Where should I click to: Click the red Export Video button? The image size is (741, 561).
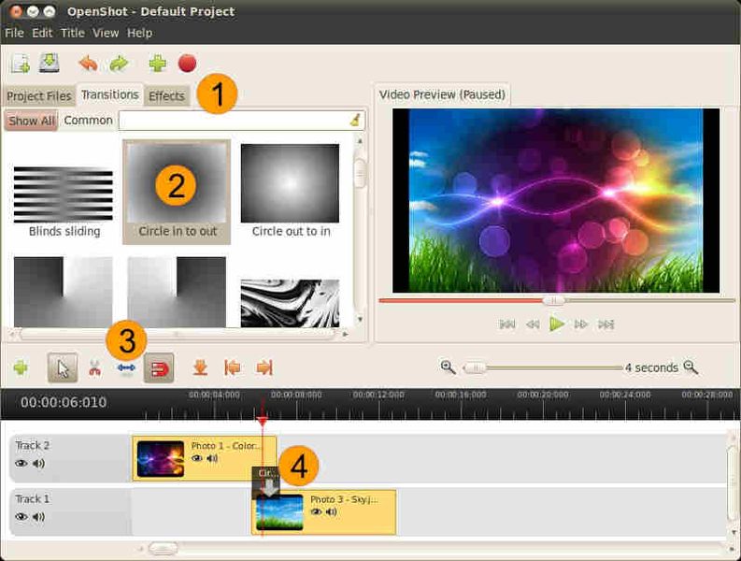[x=187, y=63]
